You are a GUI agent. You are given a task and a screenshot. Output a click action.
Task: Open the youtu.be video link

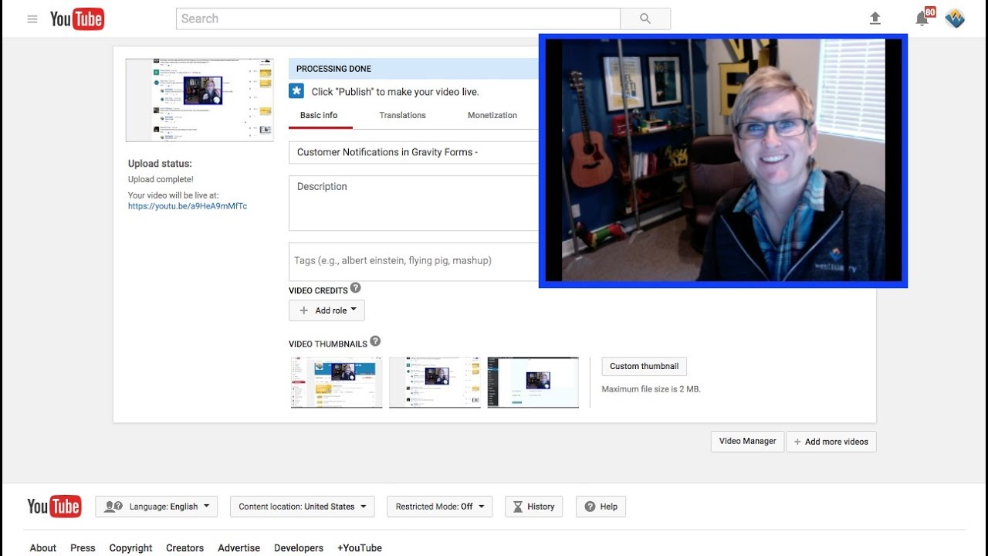[x=188, y=206]
